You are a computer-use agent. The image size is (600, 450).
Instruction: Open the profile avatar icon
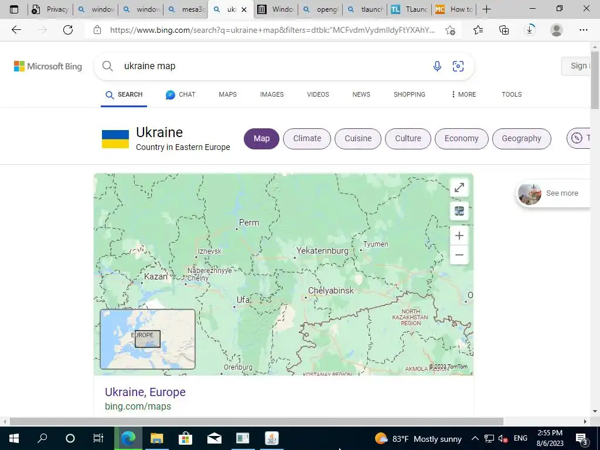[557, 30]
